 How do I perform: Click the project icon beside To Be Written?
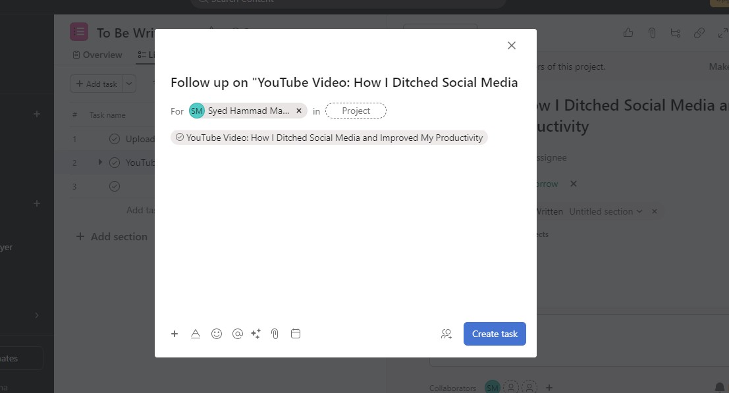tap(79, 32)
